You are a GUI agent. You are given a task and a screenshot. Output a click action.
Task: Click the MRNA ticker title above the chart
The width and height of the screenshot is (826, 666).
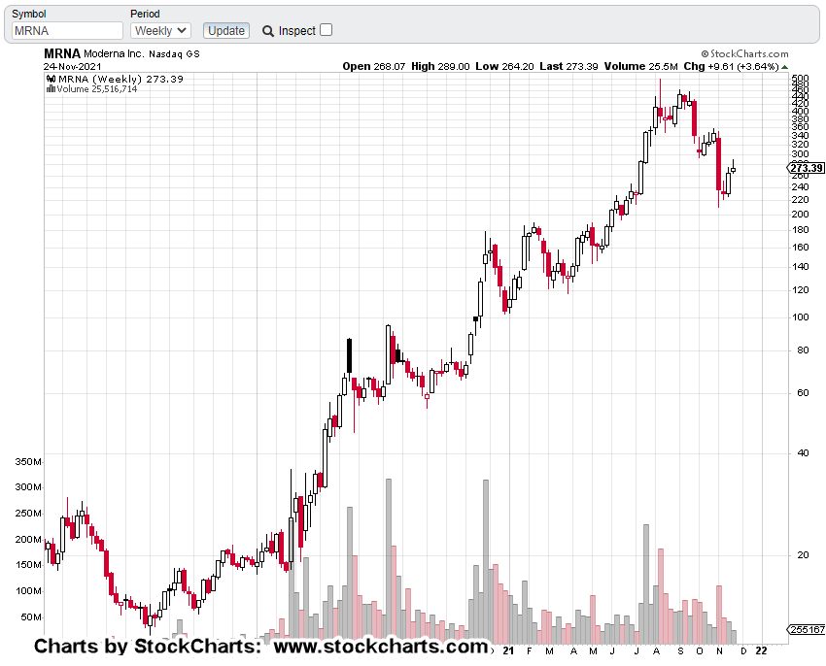tap(62, 54)
